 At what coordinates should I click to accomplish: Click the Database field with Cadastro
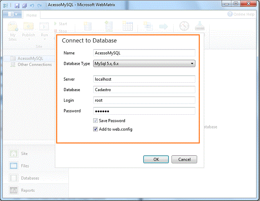pyautogui.click(x=144, y=90)
